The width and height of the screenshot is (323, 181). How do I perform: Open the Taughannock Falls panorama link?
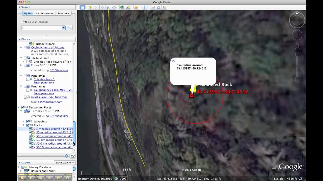pos(53,90)
